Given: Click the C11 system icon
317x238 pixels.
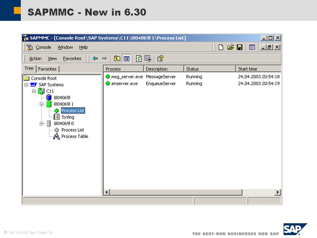Looking at the screenshot, I should point(41,91).
